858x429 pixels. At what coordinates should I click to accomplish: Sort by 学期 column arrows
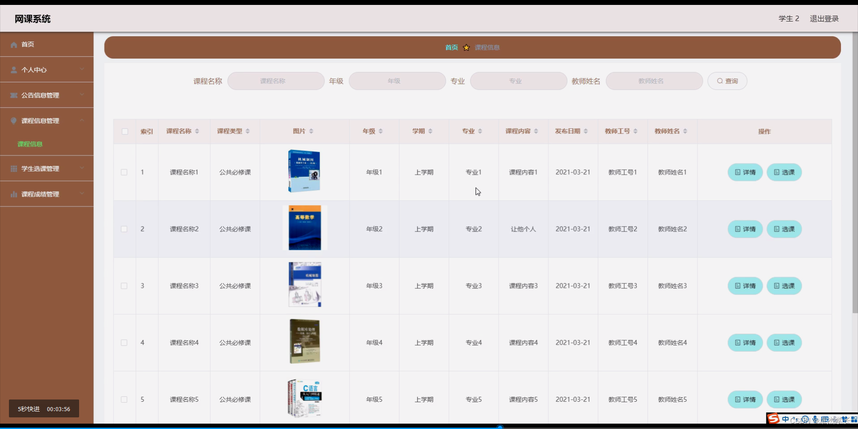point(430,131)
